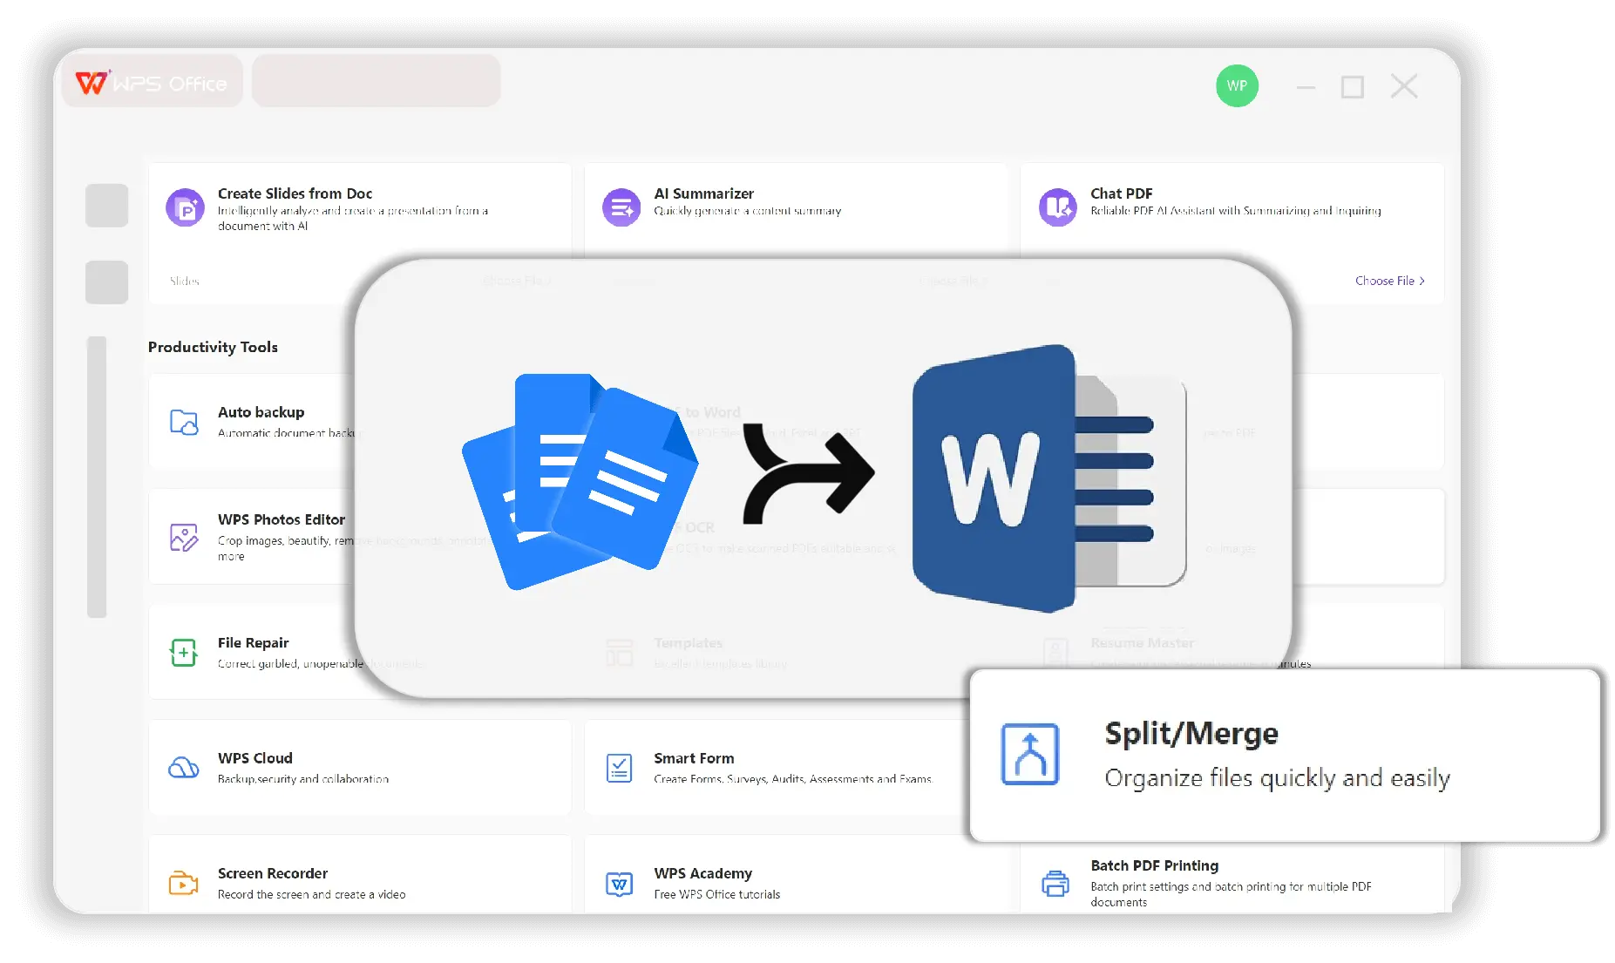Click the first sidebar square button
The height and width of the screenshot is (963, 1615).
tap(107, 206)
